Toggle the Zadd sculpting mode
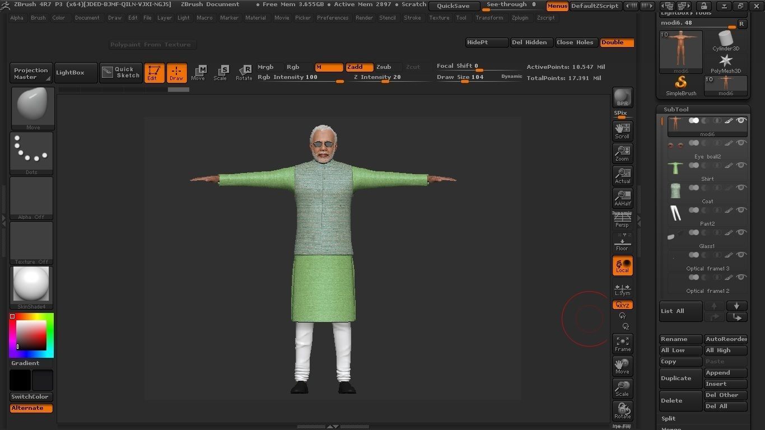 click(359, 67)
